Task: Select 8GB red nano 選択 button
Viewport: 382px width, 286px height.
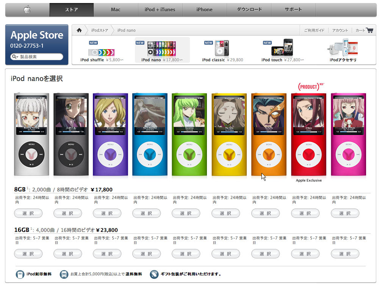Action: (x=305, y=213)
